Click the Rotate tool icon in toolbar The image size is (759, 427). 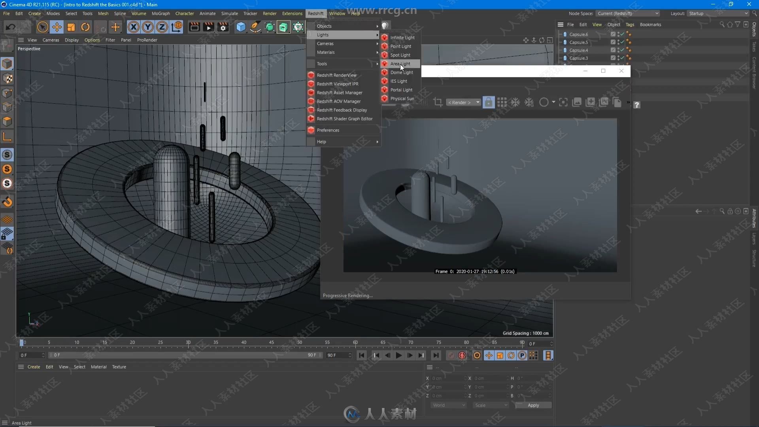[85, 27]
